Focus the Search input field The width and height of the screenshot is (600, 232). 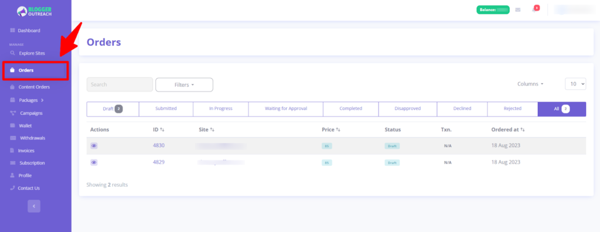(x=120, y=84)
